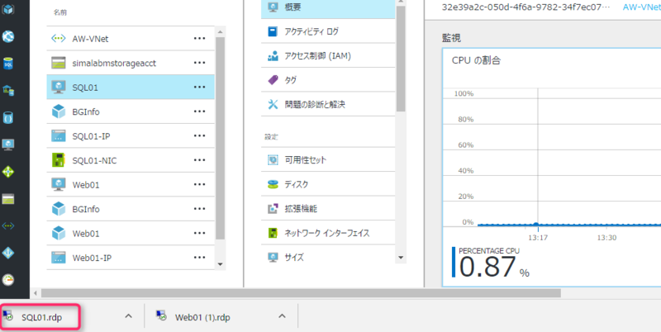
Task: Click the resource list vertical scrollbar thumb
Action: [220, 139]
